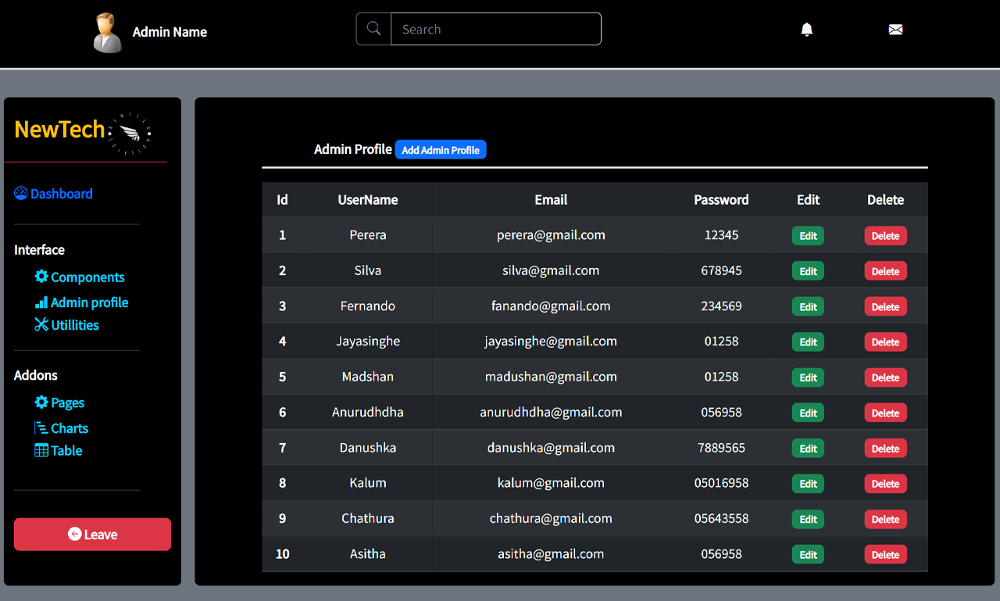This screenshot has height=601, width=1000.
Task: Delete the user Silva
Action: (x=885, y=270)
